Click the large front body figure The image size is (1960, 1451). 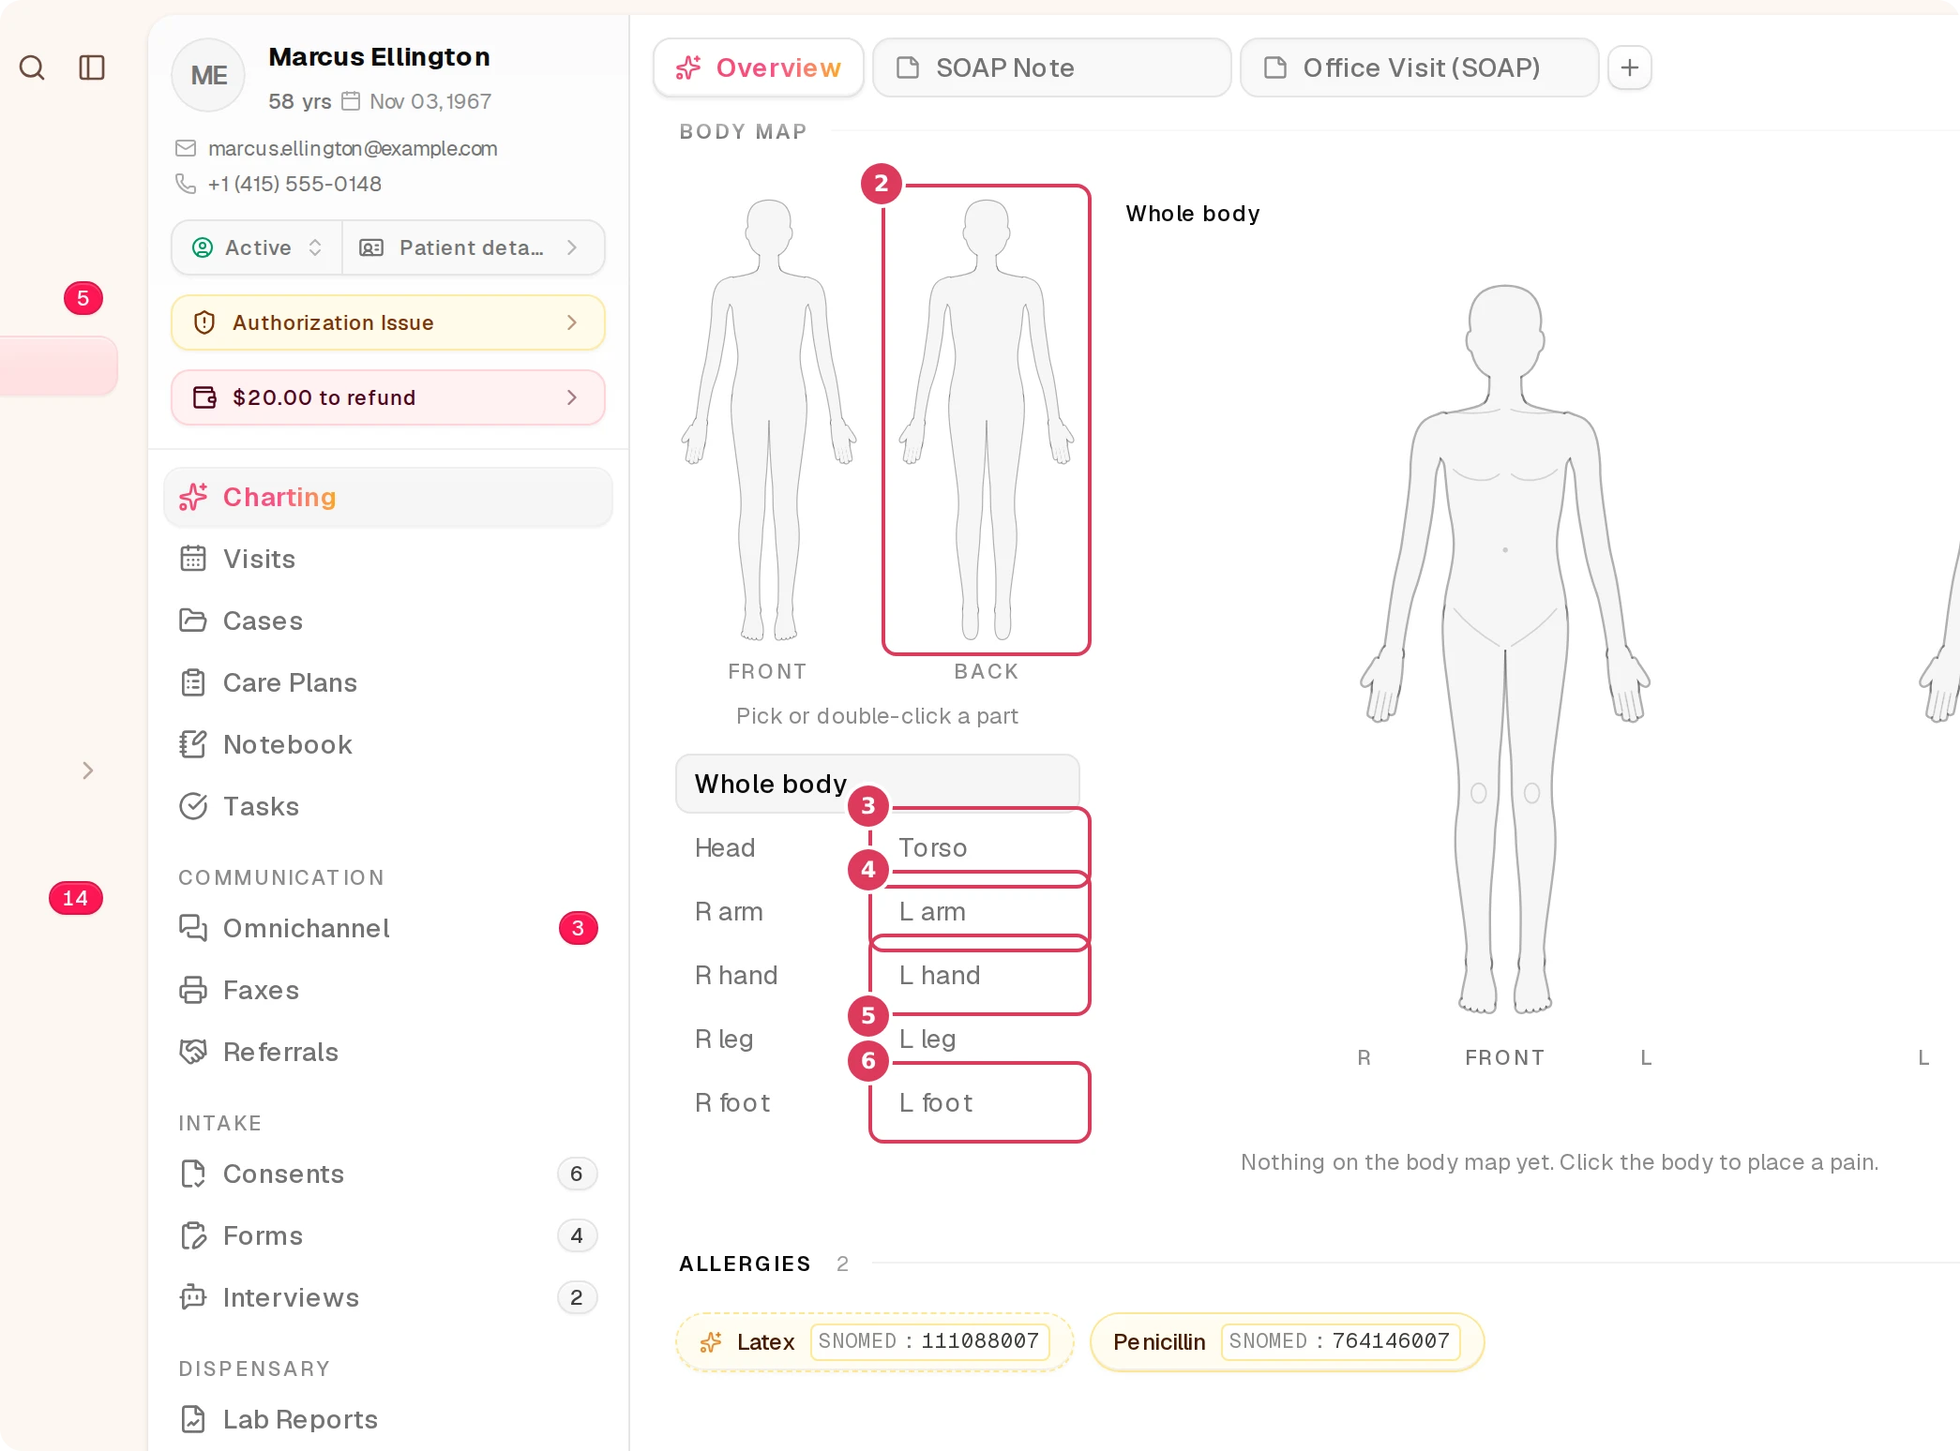click(x=1505, y=649)
